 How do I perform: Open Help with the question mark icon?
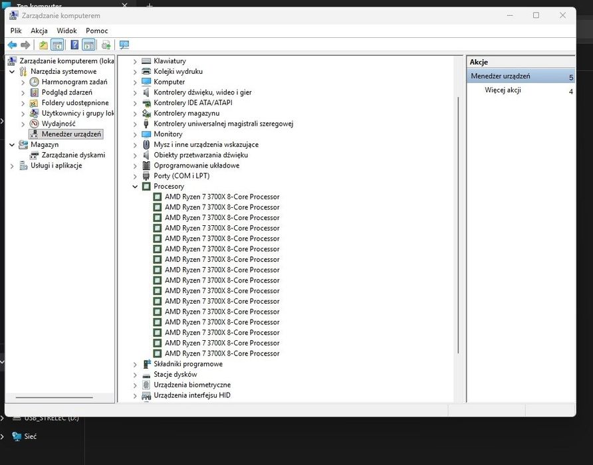click(x=74, y=45)
